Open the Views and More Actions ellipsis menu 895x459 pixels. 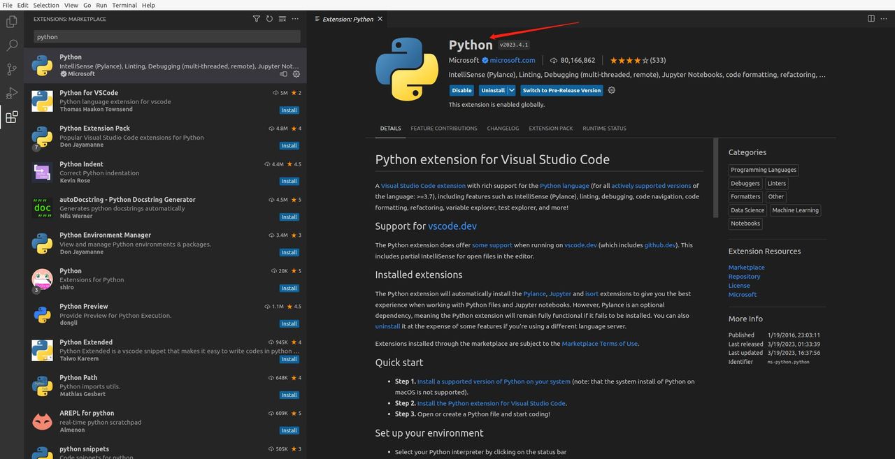pos(295,19)
